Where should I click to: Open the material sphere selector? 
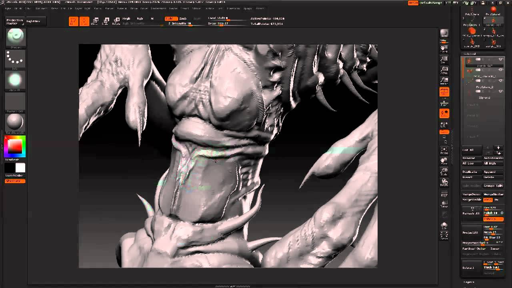(16, 124)
